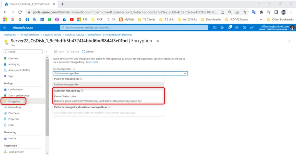The height and width of the screenshot is (155, 296).
Task: Go to Server22 | Disks breadcrumb
Action: [52, 35]
